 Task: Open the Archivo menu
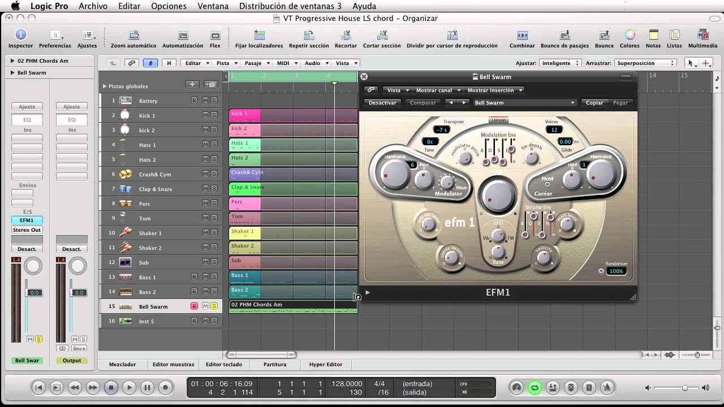[x=93, y=6]
